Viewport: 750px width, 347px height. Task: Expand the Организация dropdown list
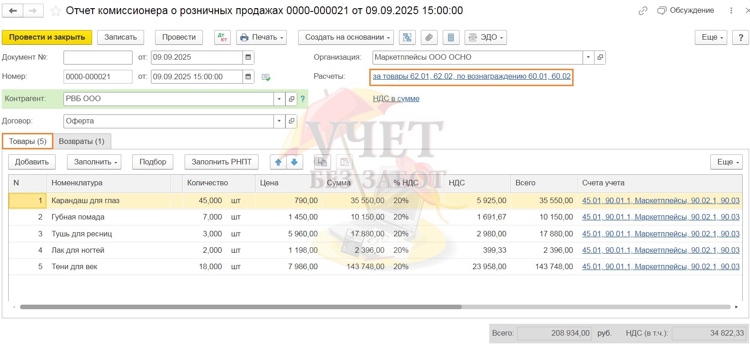[588, 57]
